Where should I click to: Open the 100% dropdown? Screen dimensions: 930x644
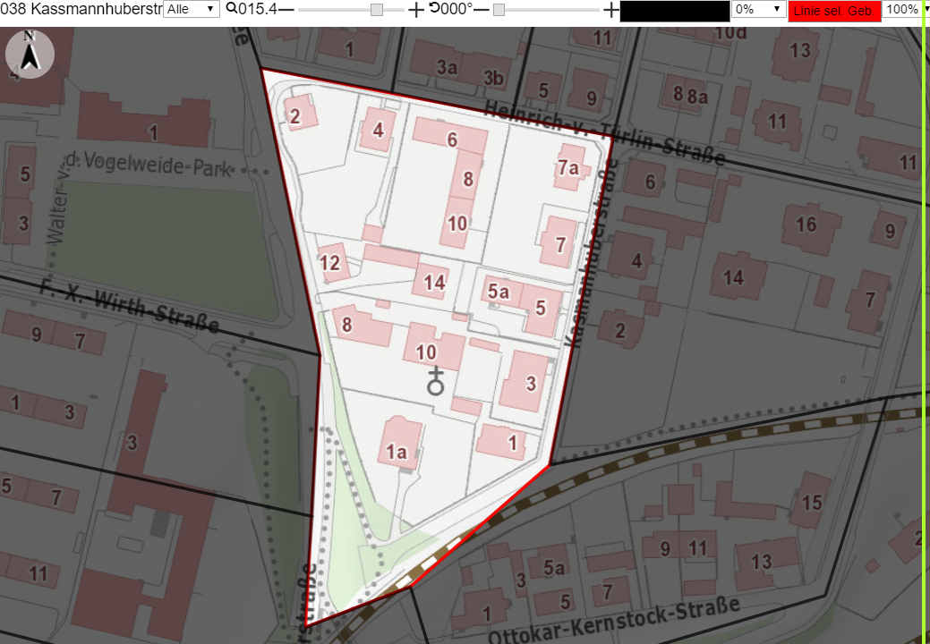click(x=906, y=9)
